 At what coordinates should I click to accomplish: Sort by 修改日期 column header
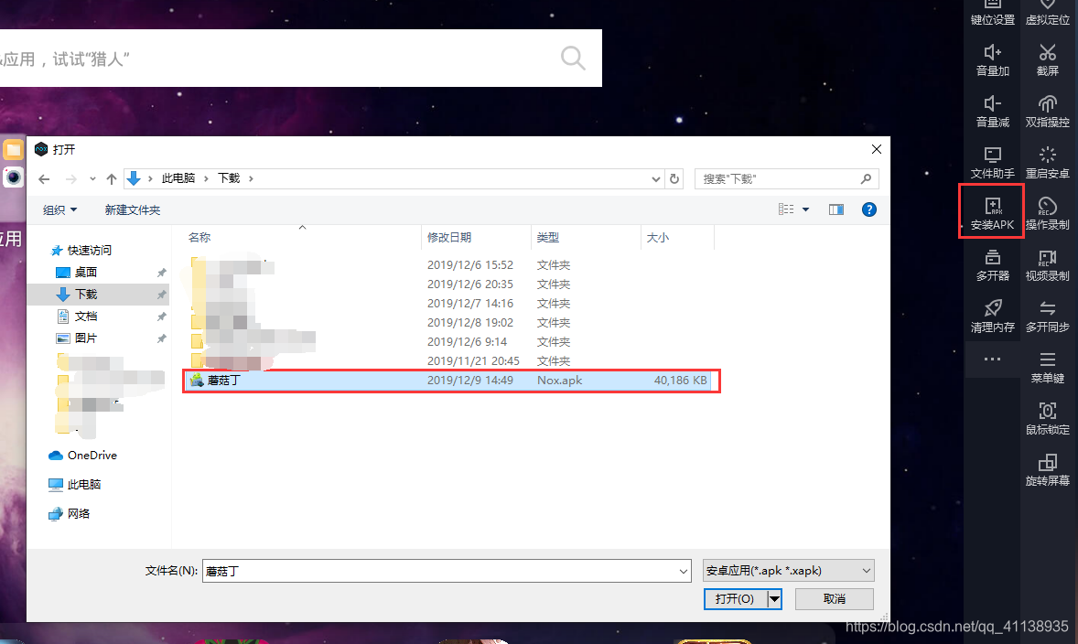click(x=476, y=238)
